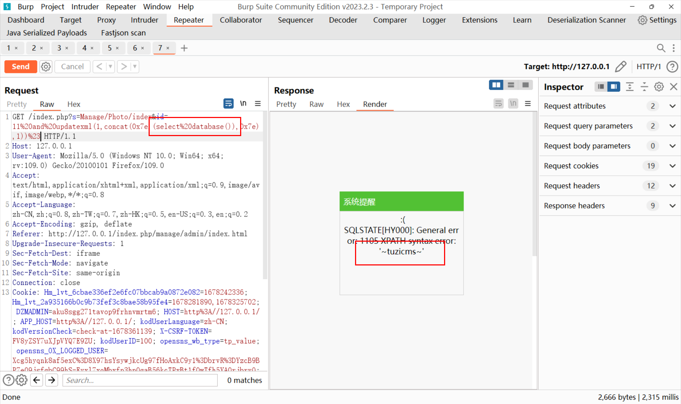Switch Response view to the Hex tab
This screenshot has width=681, height=404.
pos(343,104)
